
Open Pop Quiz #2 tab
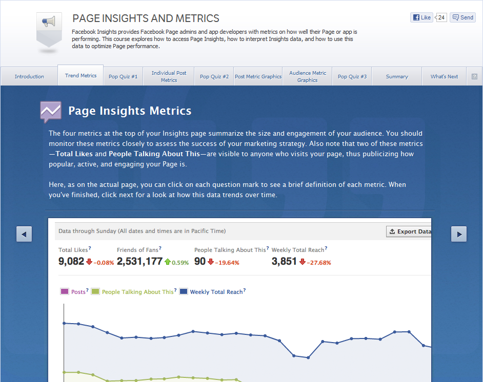pos(214,76)
